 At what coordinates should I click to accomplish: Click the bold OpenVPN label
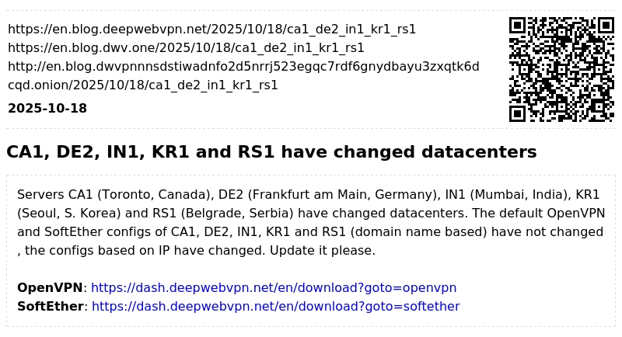50,288
